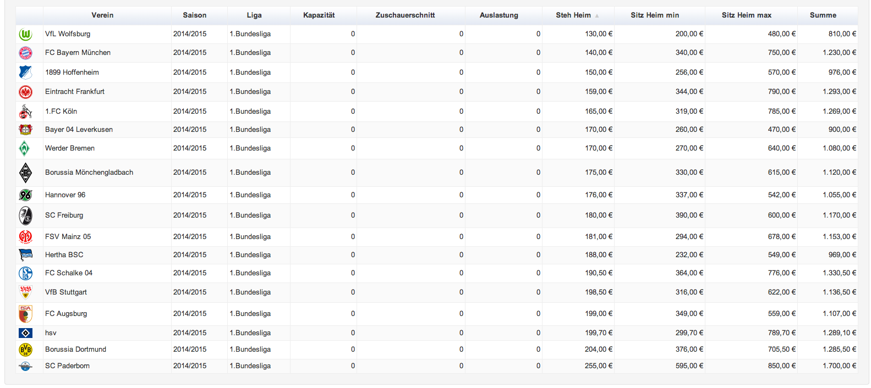Image resolution: width=871 pixels, height=388 pixels.
Task: Click the FC Bayern München crest icon
Action: [x=25, y=53]
